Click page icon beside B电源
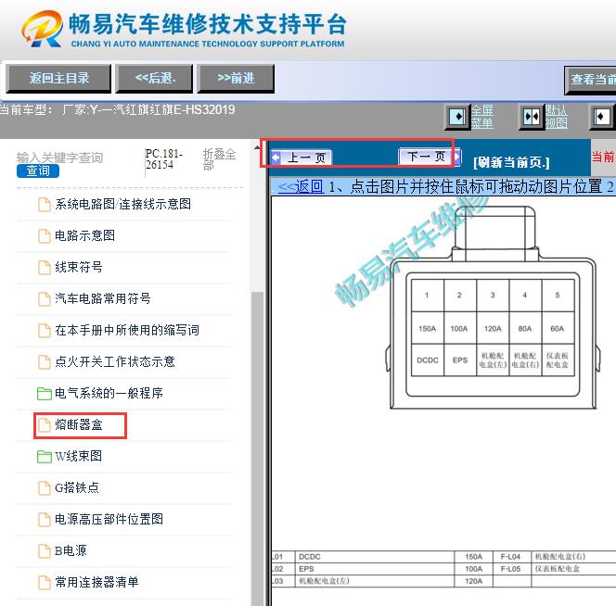This screenshot has width=616, height=606. pos(44,551)
